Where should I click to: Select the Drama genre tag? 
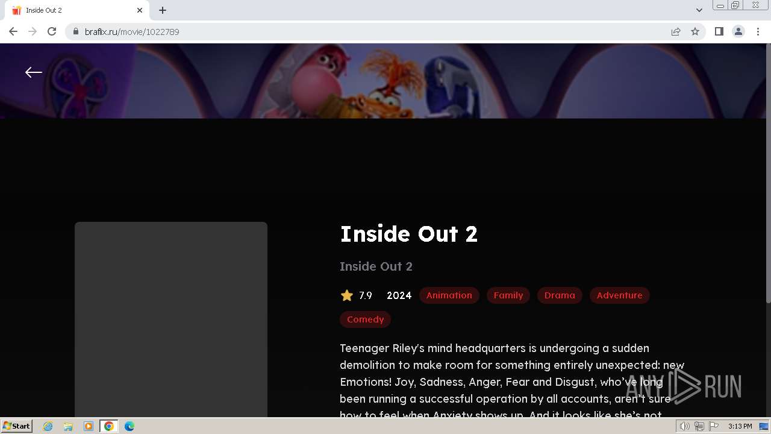560,295
